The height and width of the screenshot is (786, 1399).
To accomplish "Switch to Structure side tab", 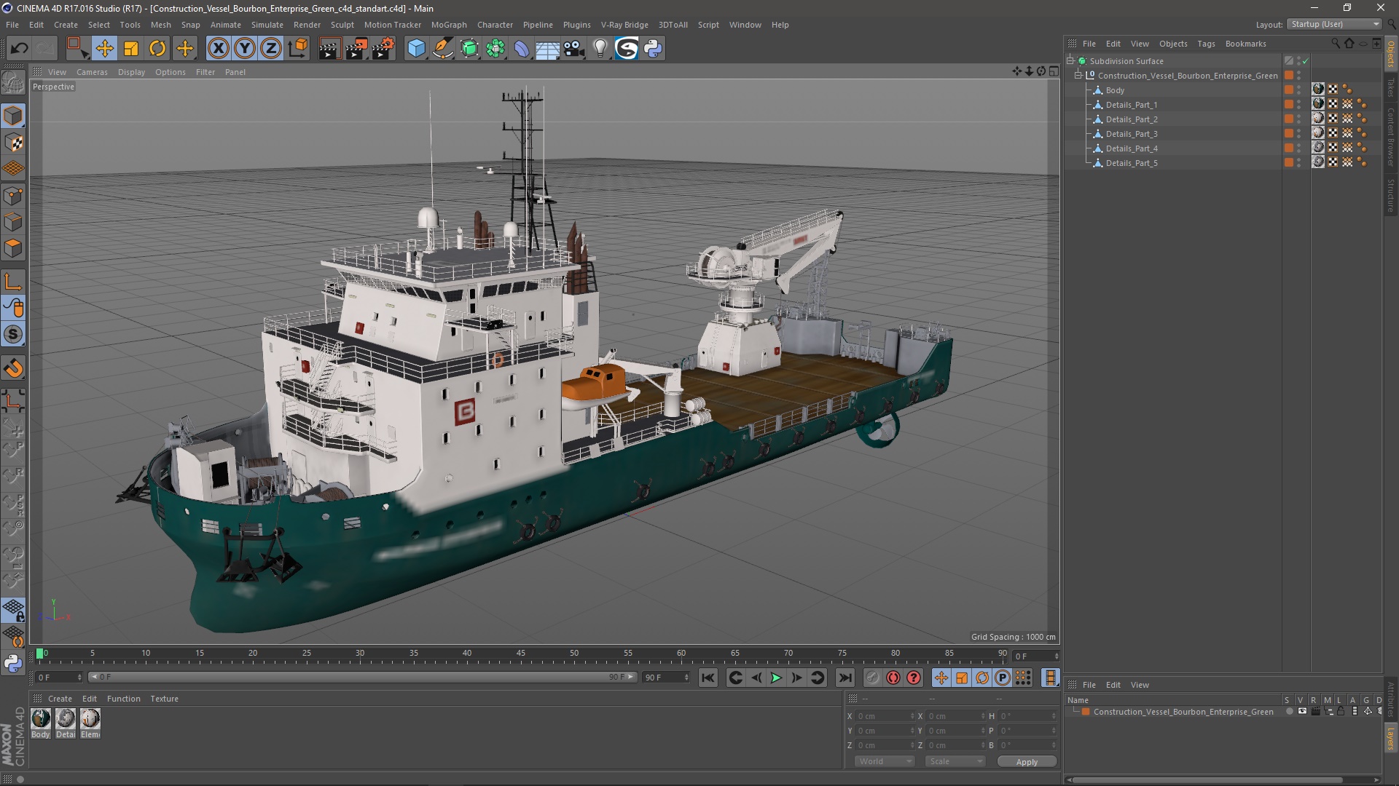I will tap(1391, 195).
